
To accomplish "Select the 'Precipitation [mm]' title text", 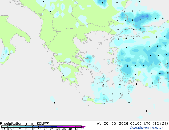I will pyautogui.click(x=17, y=124).
